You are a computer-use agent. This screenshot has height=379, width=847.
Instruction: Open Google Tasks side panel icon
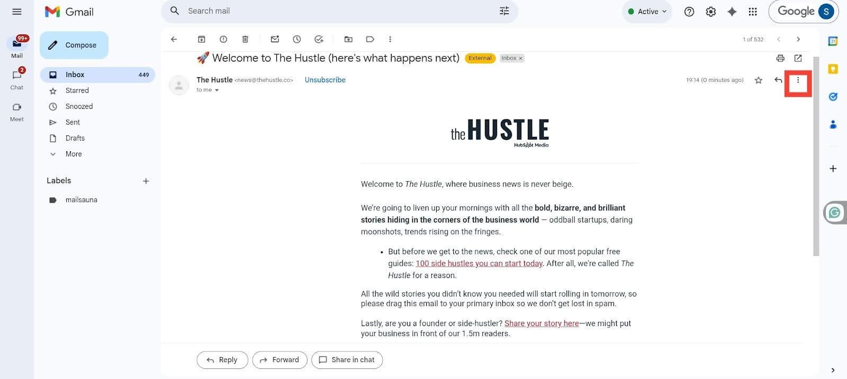[x=833, y=97]
